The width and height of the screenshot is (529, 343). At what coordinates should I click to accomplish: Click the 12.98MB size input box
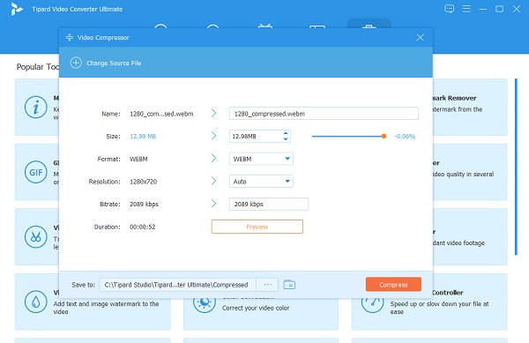(259, 137)
